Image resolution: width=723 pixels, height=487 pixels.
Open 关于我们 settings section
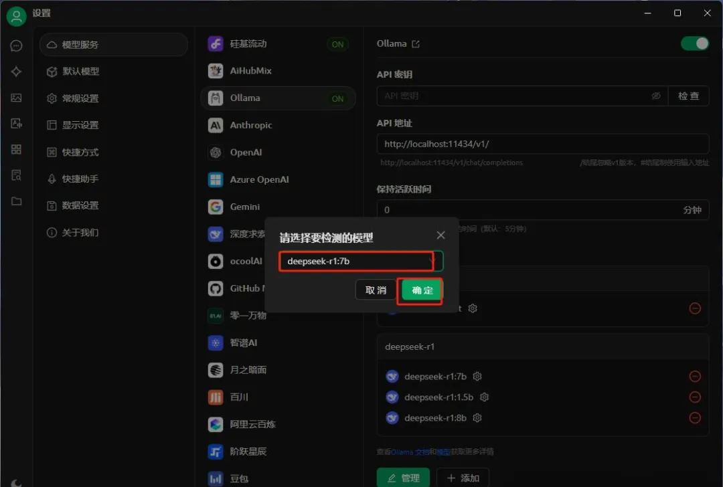coord(114,233)
